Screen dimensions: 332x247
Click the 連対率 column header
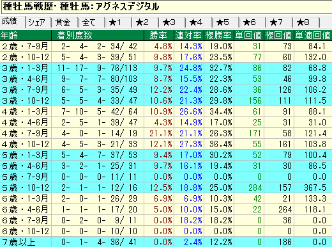click(189, 35)
